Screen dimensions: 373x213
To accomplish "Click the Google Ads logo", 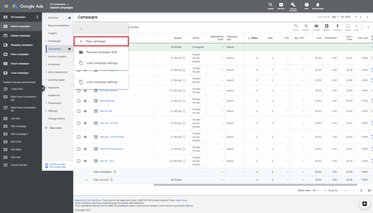I will [28, 6].
